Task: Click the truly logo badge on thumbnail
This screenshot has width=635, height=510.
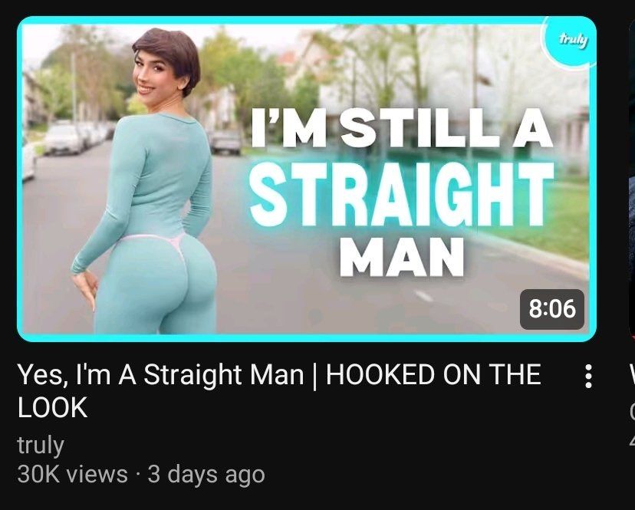Action: tap(571, 41)
